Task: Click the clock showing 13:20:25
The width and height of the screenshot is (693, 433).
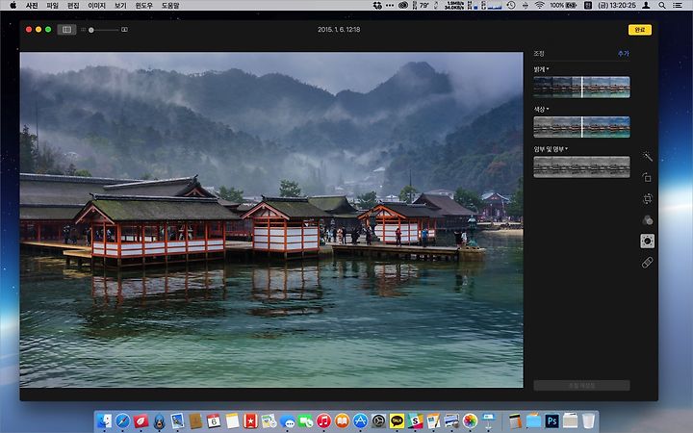Action: [617, 6]
